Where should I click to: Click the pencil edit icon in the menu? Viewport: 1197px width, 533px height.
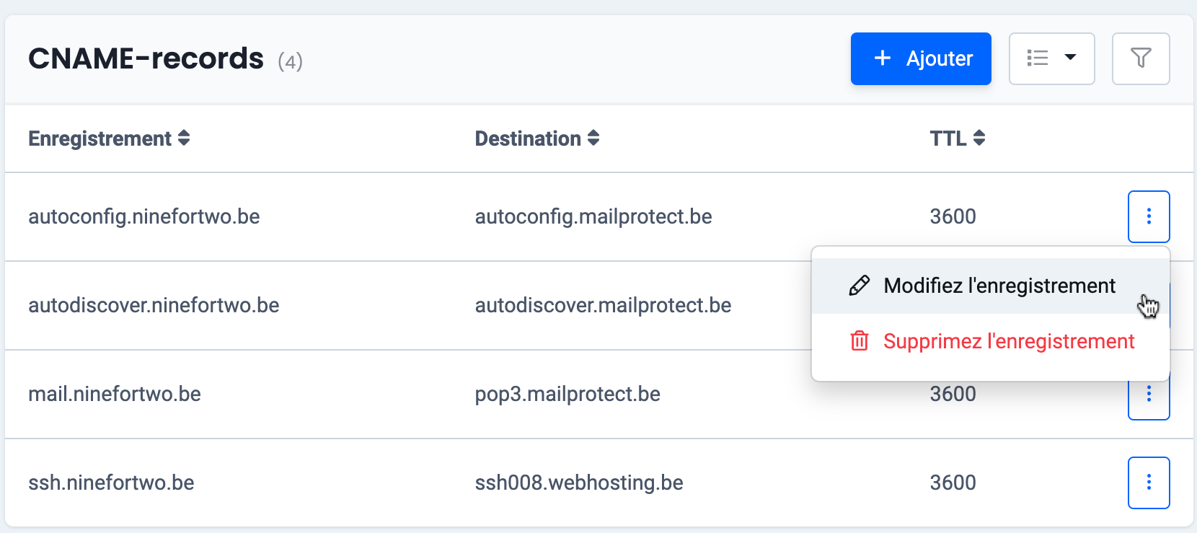[x=859, y=286]
